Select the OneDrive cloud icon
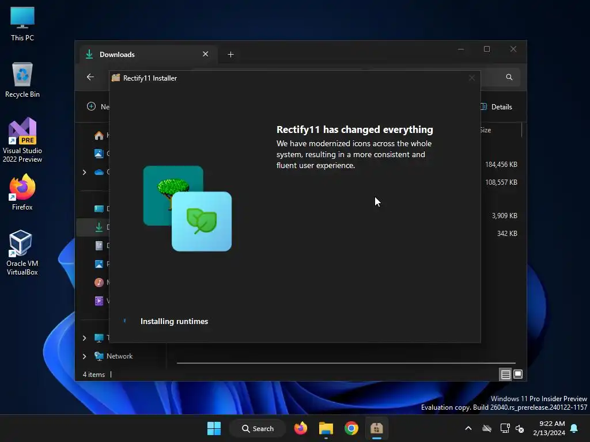Image resolution: width=590 pixels, height=442 pixels. click(x=99, y=172)
